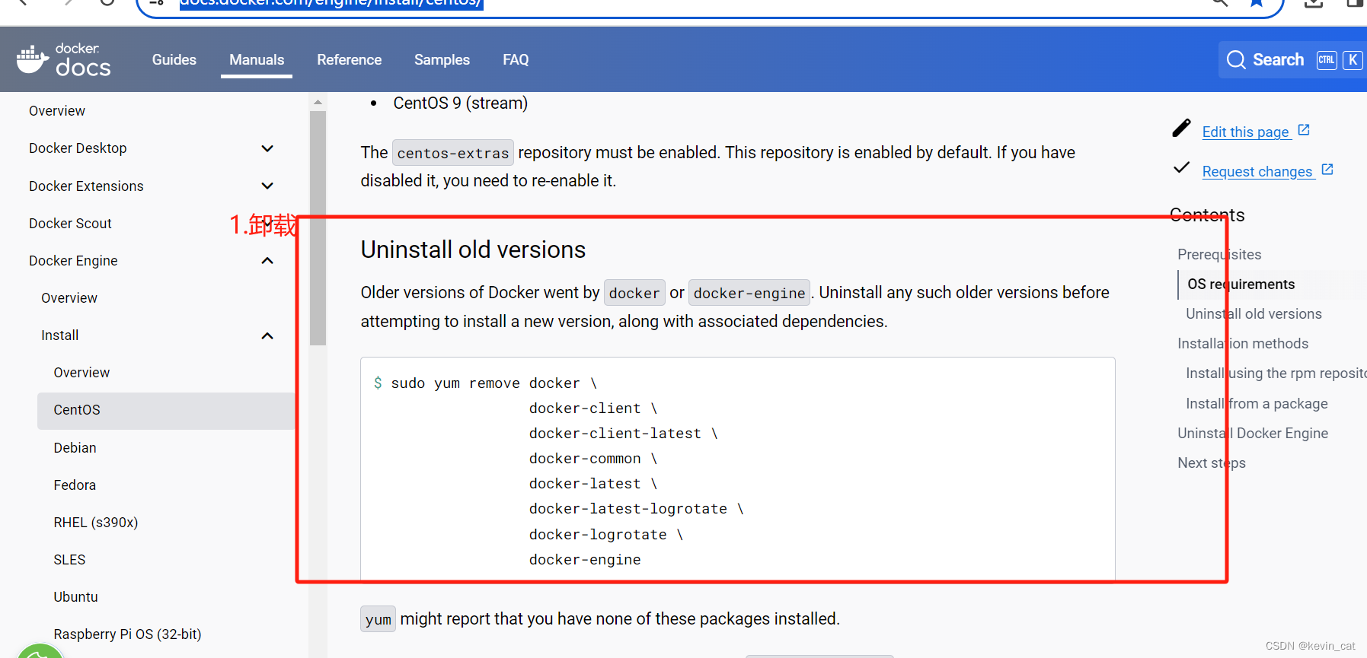Open Docker Engine Overview sidebar item
Viewport: 1367px width, 658px height.
click(69, 298)
